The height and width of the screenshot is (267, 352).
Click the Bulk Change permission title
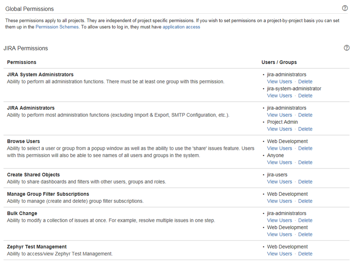[x=22, y=214]
